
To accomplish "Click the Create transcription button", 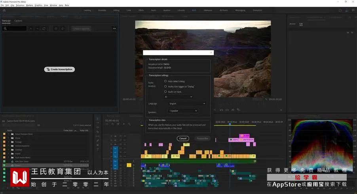I will [59, 69].
